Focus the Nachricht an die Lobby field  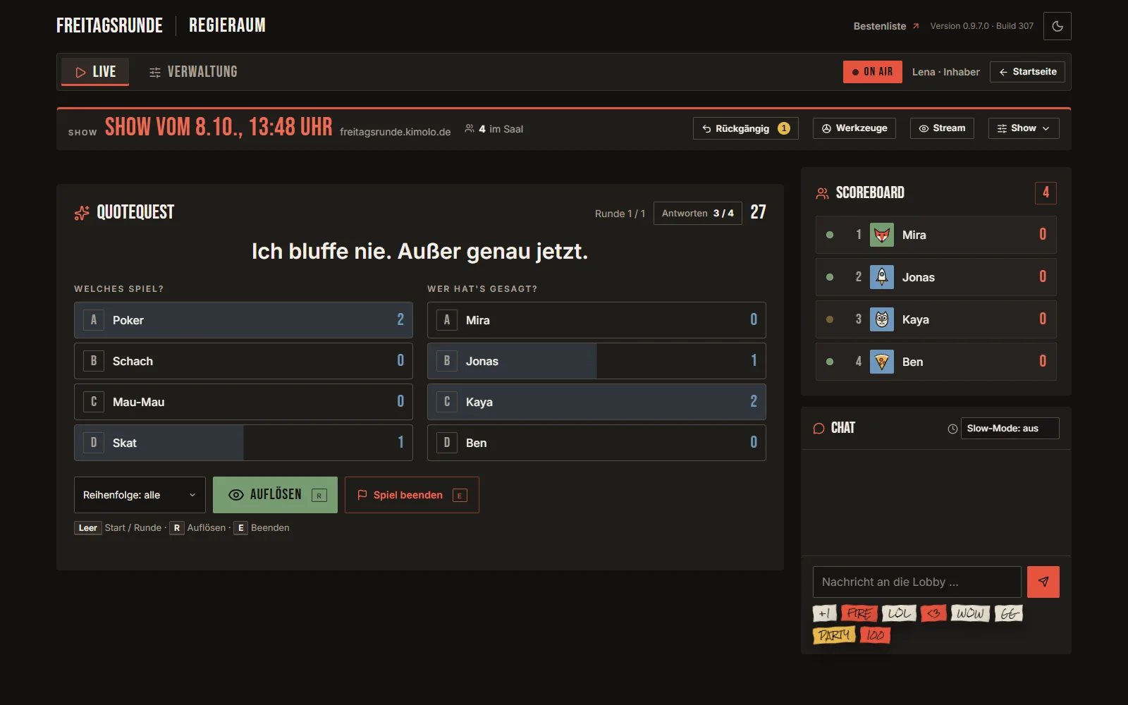916,582
